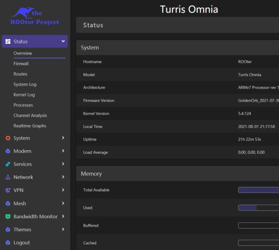This screenshot has width=279, height=250.
Task: Click the Turris Omnia page title
Action: (x=189, y=9)
